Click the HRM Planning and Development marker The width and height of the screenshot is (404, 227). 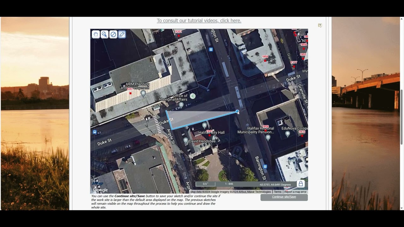(x=143, y=93)
